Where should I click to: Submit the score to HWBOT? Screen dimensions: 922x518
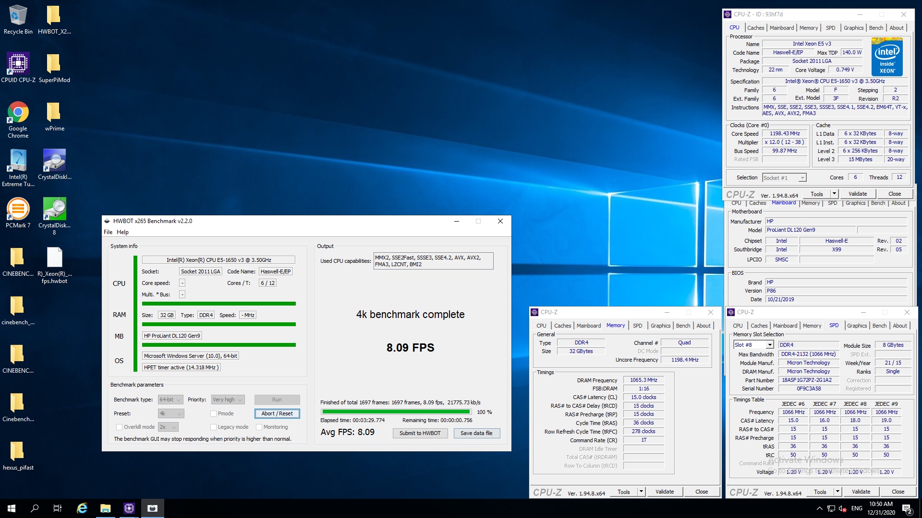420,433
